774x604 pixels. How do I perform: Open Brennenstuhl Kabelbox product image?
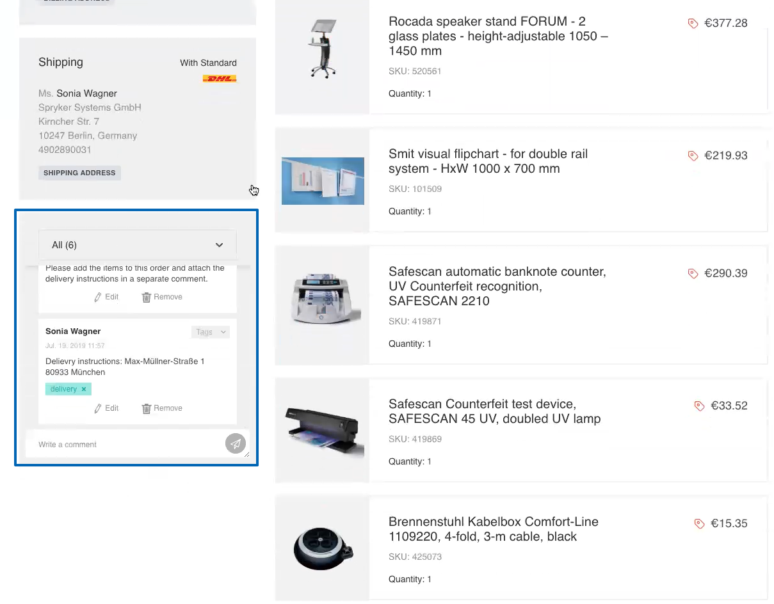[323, 549]
